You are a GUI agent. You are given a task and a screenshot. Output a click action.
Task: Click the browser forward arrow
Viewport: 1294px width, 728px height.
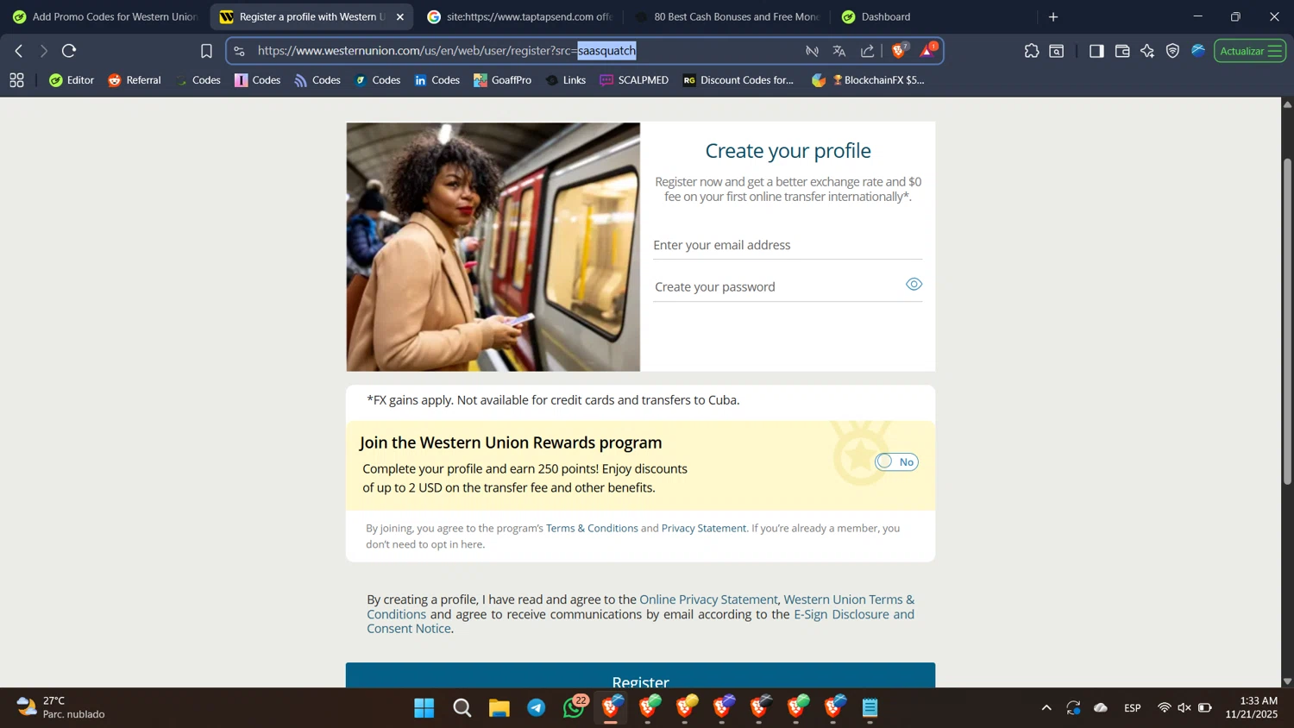click(44, 51)
